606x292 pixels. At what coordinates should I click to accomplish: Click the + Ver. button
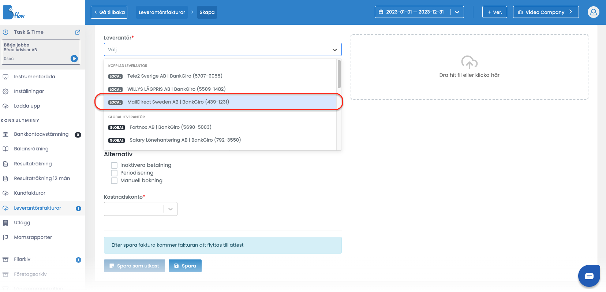(x=495, y=12)
